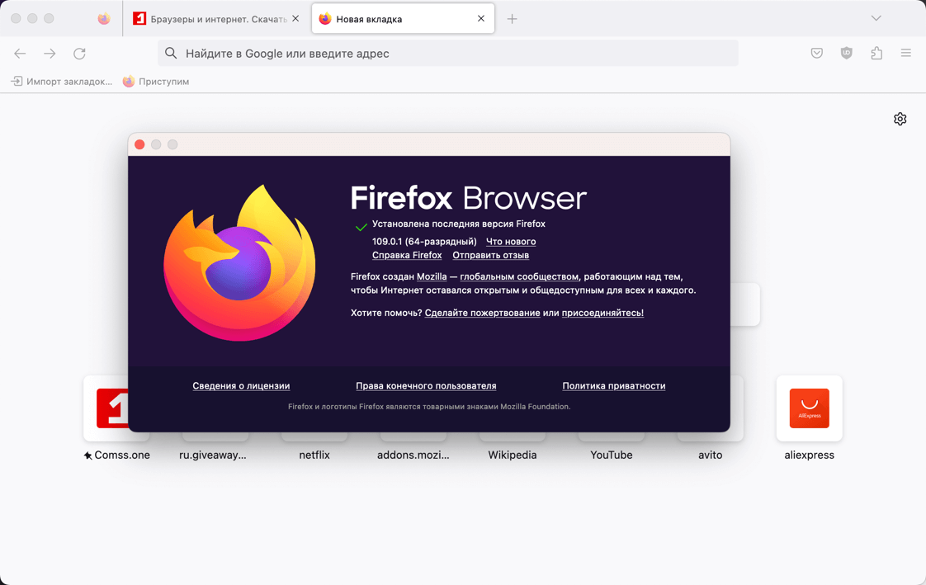Switch to 'Браузеры и интернет. Скачать' tab
The height and width of the screenshot is (585, 926).
tap(216, 19)
